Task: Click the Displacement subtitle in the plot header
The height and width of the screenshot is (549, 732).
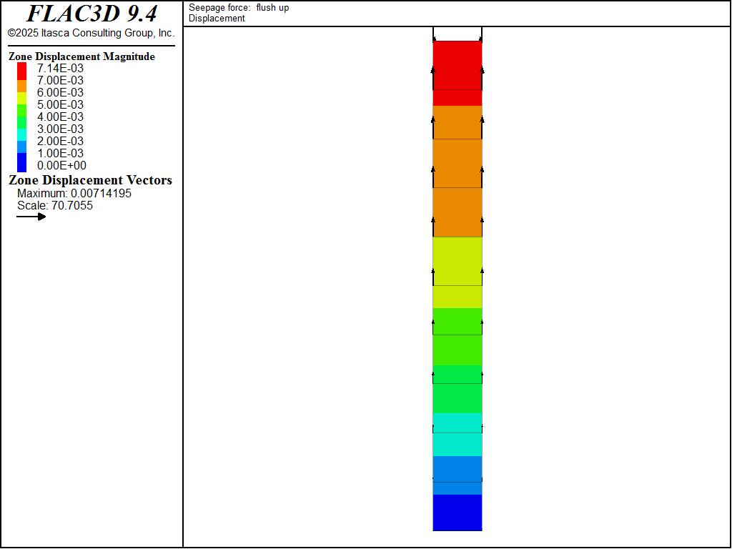Action: click(x=217, y=19)
